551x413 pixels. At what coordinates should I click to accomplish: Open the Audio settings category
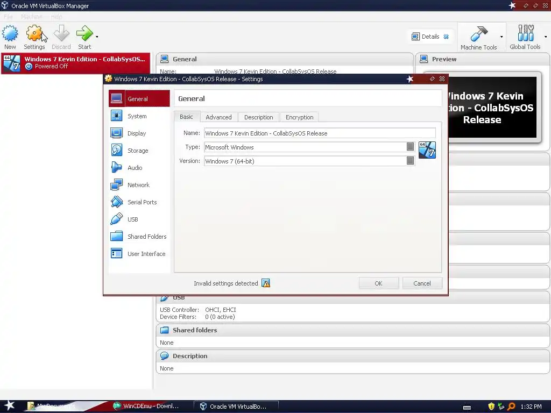(139, 168)
